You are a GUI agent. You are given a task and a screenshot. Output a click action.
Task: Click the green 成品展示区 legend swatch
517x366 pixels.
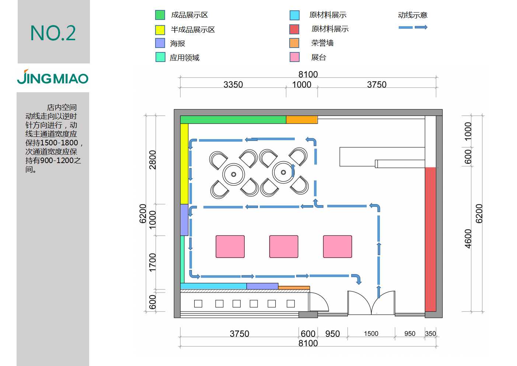[160, 15]
